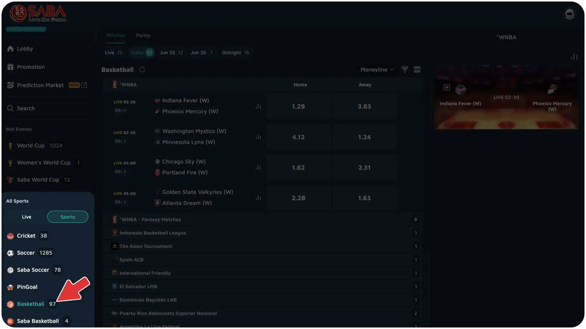Image resolution: width=586 pixels, height=329 pixels.
Task: Toggle the list layout view icon
Action: click(417, 69)
